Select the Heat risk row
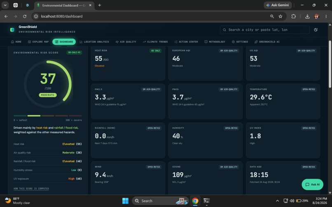This screenshot has height=207, width=332. [48, 144]
